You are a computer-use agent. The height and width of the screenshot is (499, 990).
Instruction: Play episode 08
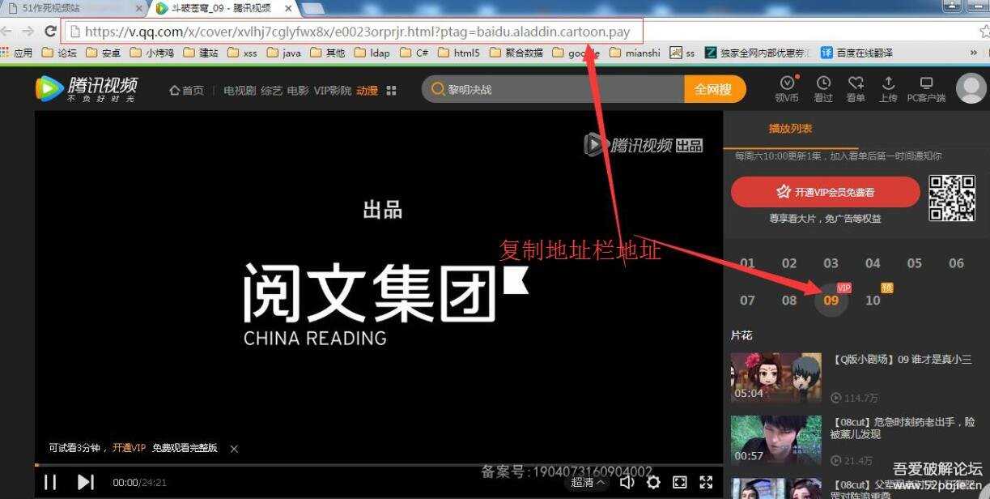point(789,301)
